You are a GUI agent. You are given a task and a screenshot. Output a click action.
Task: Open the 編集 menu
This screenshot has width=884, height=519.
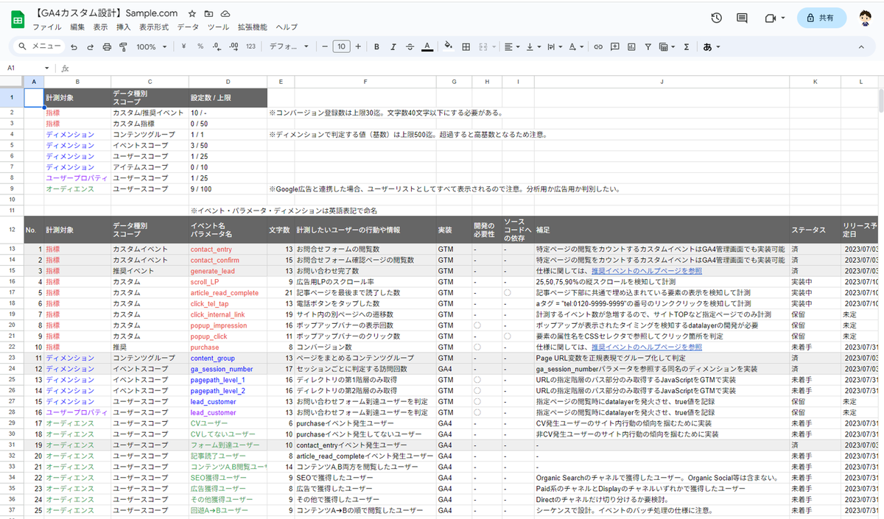(x=77, y=27)
